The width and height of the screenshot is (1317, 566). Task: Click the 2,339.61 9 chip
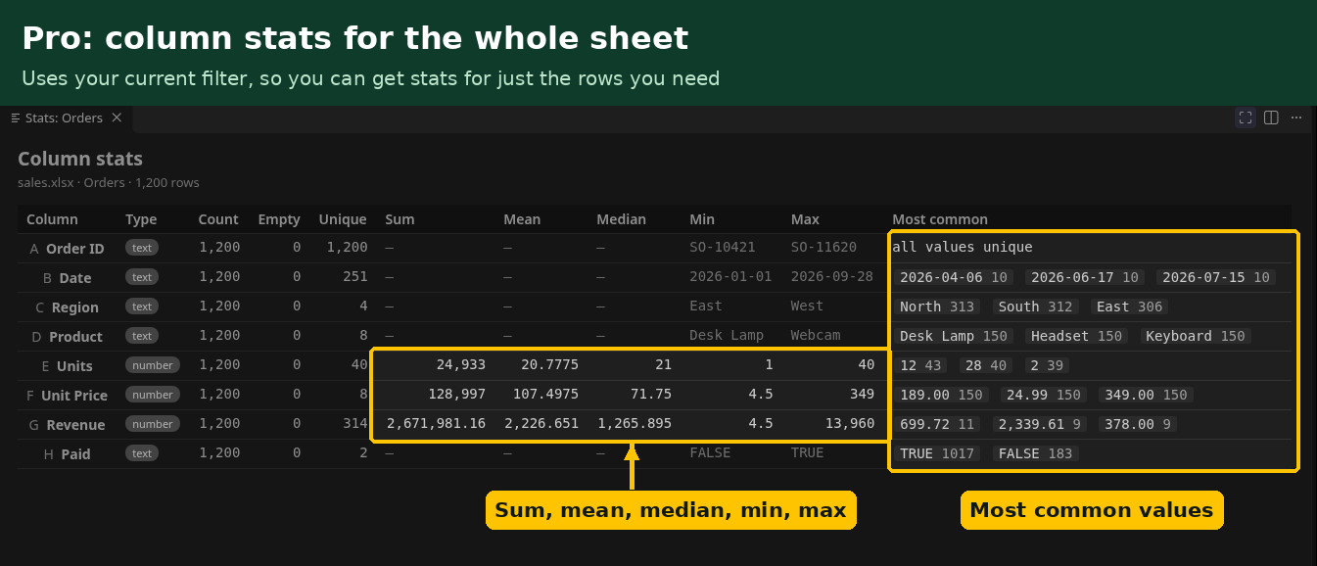point(1038,424)
